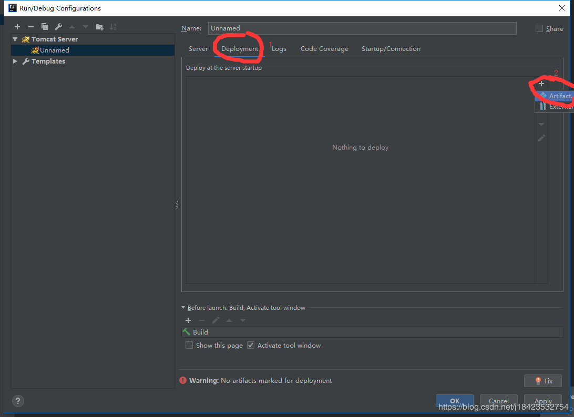This screenshot has width=574, height=417.
Task: Open the wrench edit templates icon
Action: 58,27
